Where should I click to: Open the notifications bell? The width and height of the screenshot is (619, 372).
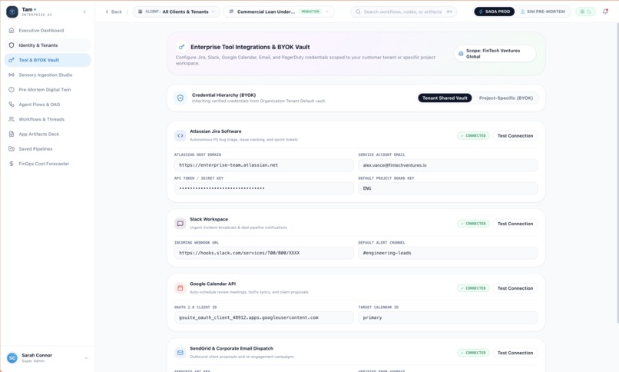coord(605,12)
